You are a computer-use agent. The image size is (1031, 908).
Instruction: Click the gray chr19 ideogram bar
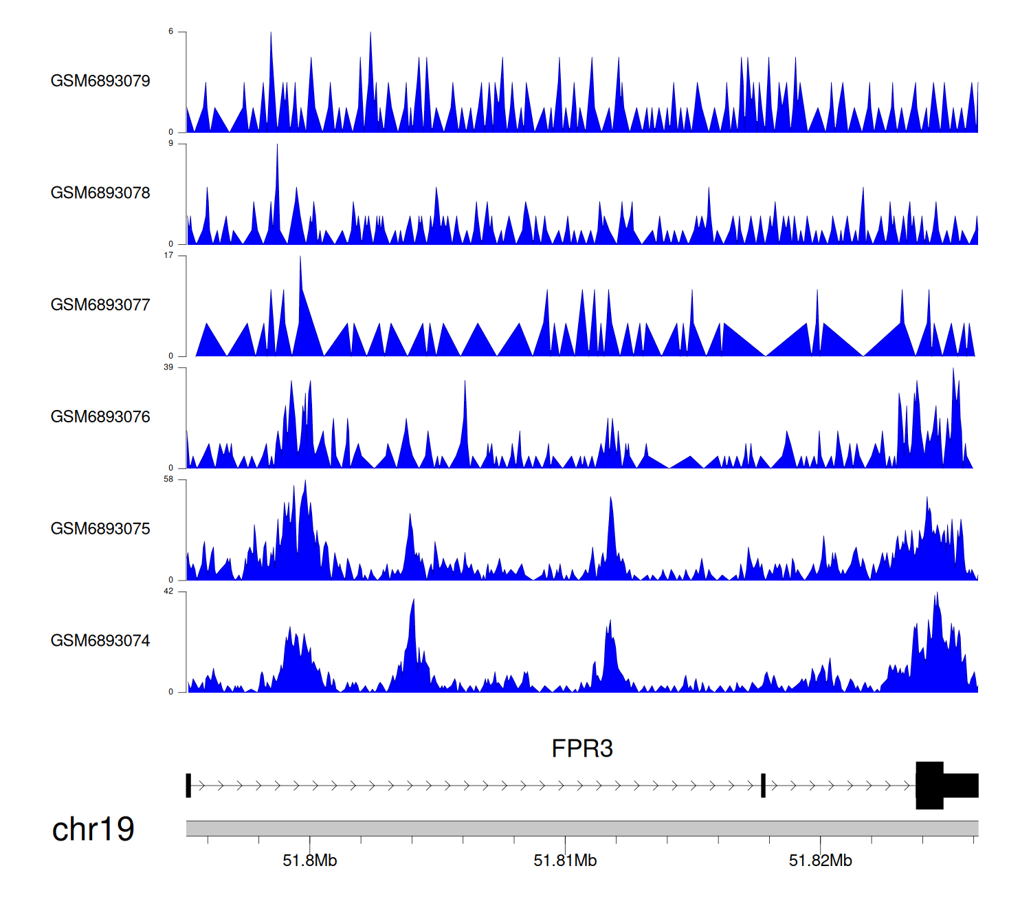581,828
